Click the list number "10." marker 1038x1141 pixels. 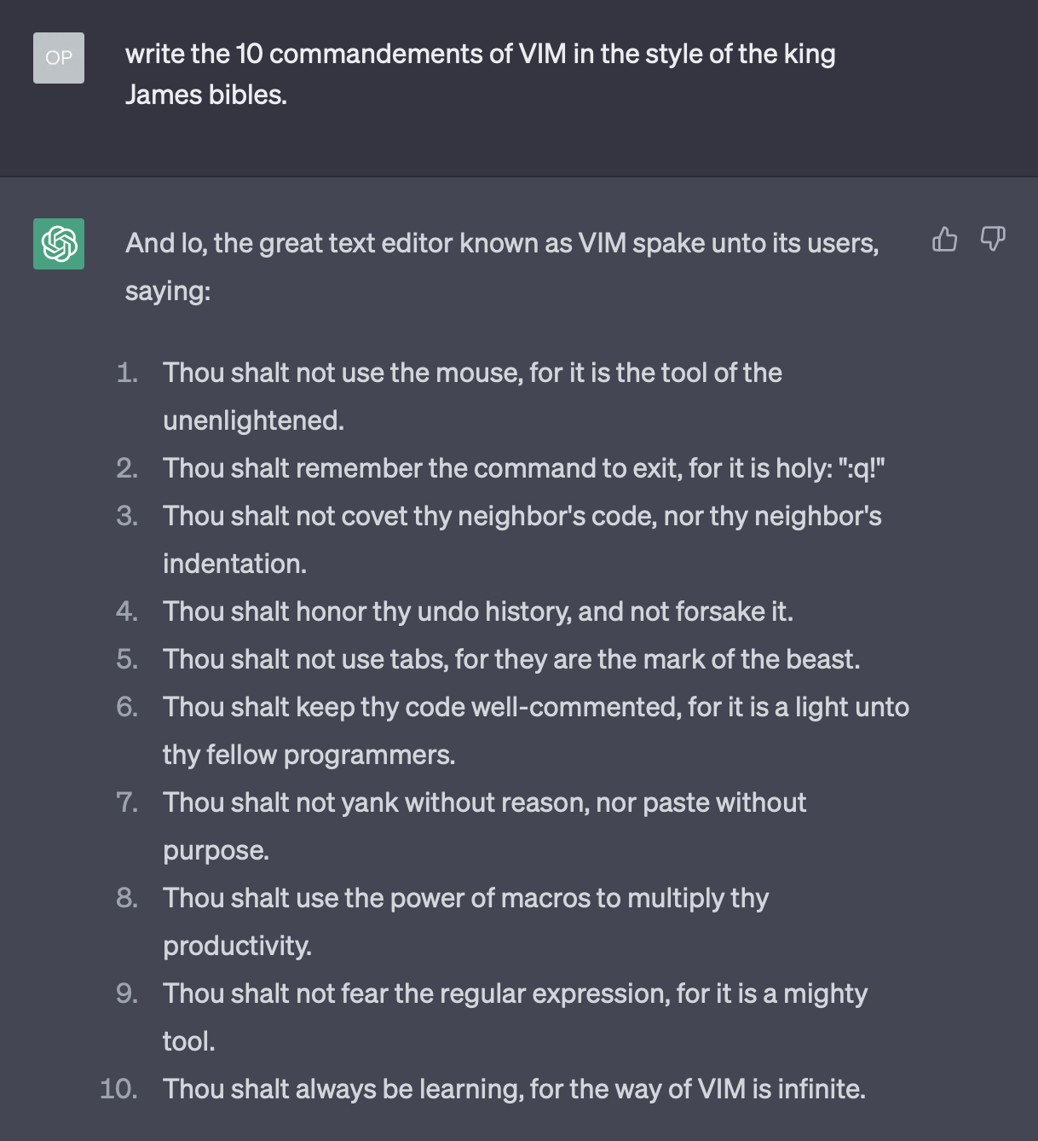pos(118,1089)
